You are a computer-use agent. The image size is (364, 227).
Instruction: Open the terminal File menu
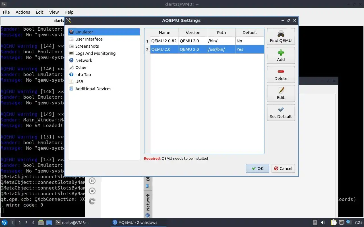[x=6, y=12]
